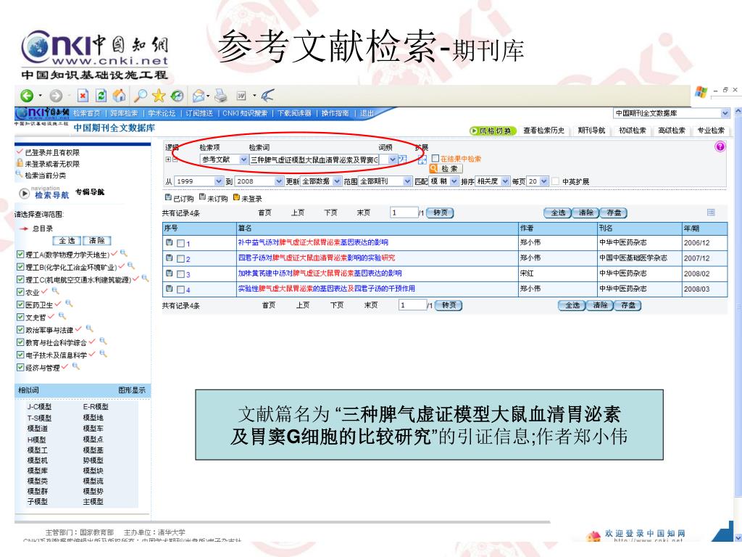This screenshot has width=742, height=557.
Task: Open the 匹配 dropdown showing 模糊
Action: click(x=443, y=181)
